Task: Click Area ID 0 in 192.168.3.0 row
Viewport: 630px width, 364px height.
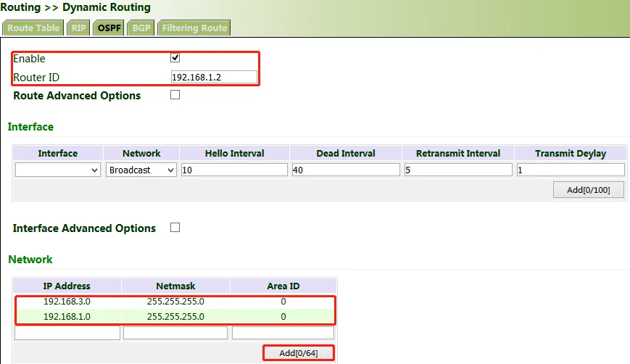Action: [283, 302]
